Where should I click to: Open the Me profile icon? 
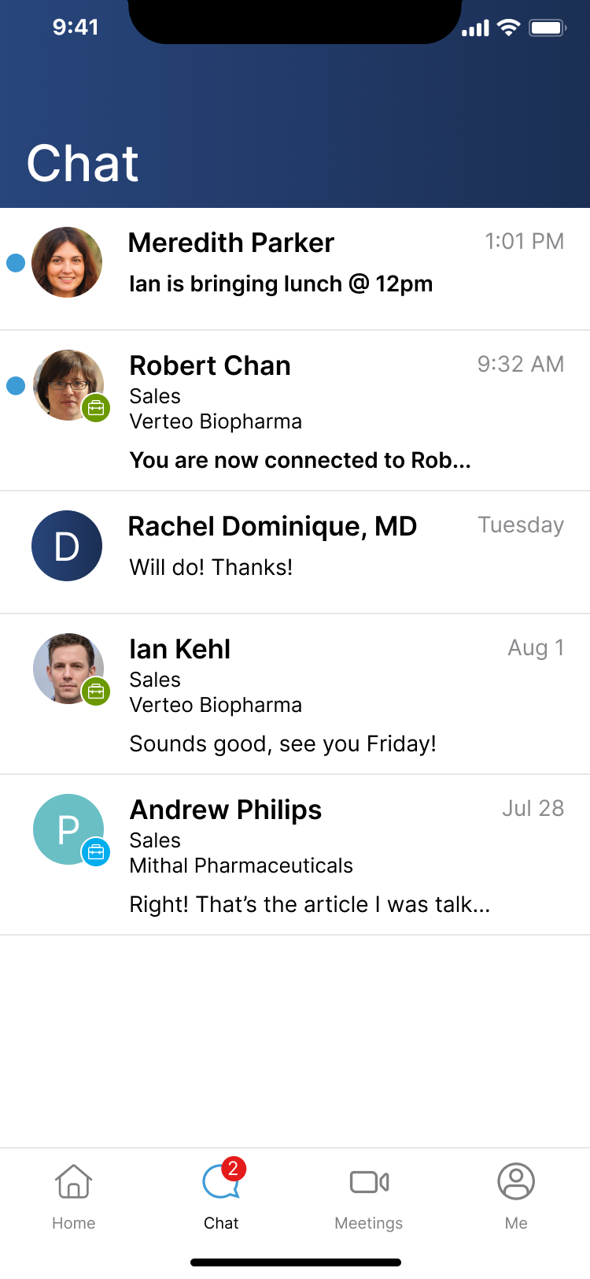click(516, 1181)
